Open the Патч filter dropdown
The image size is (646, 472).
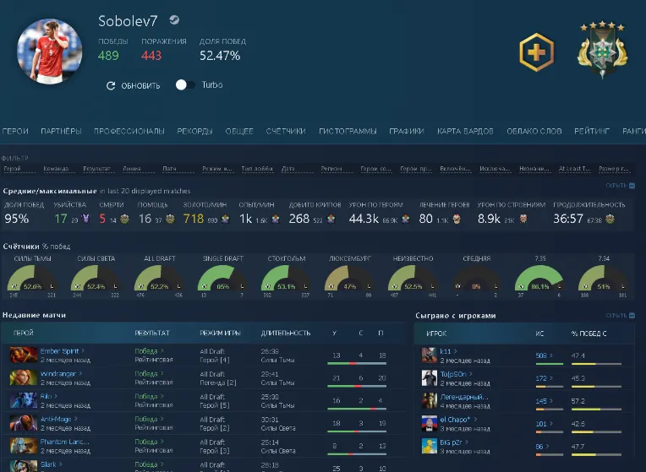178,169
